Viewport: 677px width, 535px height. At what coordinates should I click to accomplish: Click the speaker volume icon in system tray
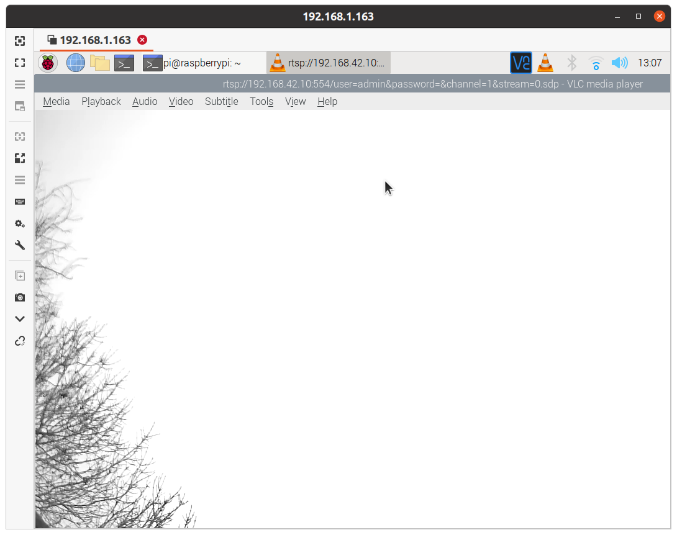(619, 63)
